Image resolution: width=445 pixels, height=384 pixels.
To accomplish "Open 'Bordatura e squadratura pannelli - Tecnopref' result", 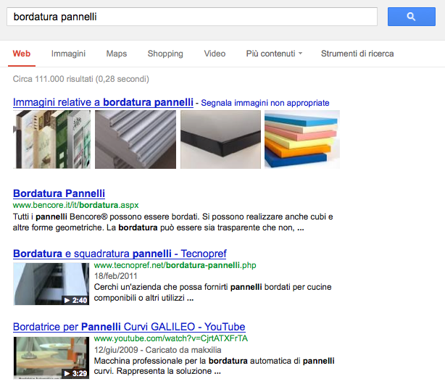I will [120, 254].
